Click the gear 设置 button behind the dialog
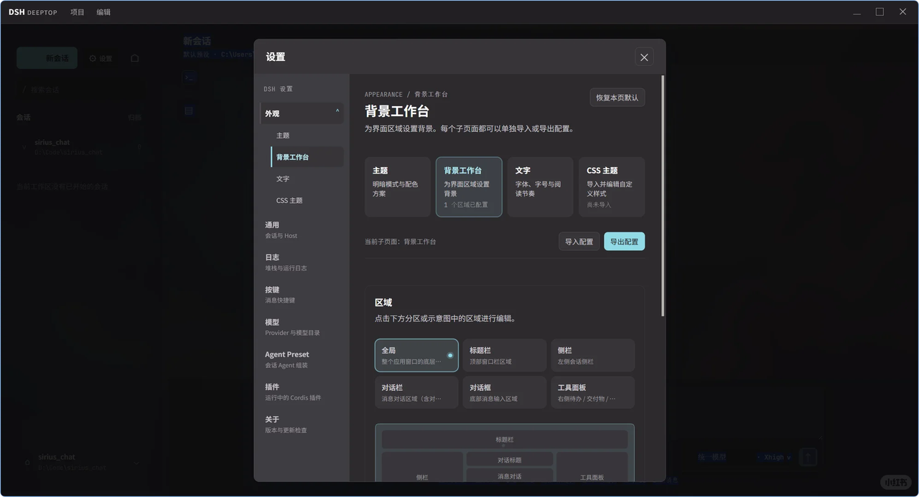Image resolution: width=919 pixels, height=497 pixels. (101, 58)
